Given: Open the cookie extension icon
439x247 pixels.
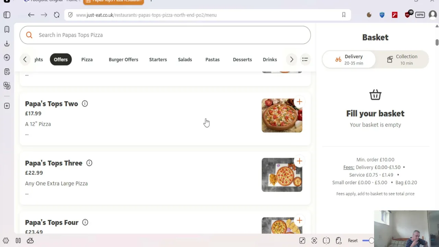Looking at the screenshot, I should click(369, 15).
